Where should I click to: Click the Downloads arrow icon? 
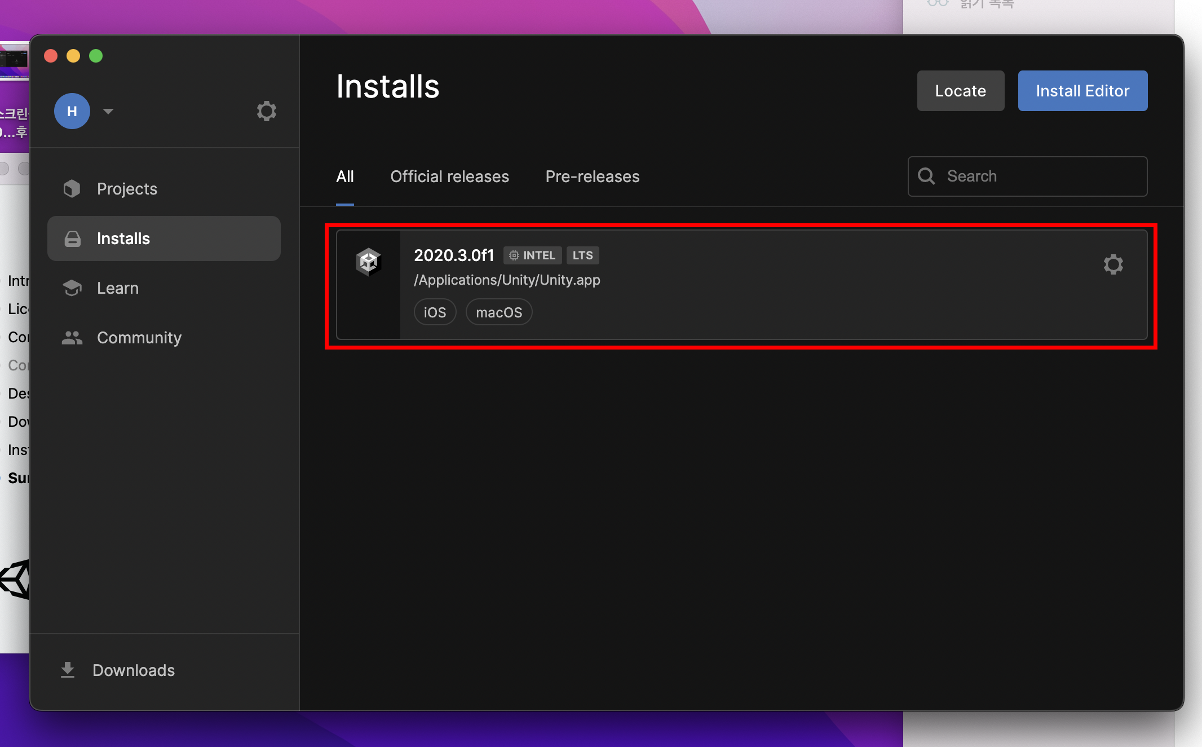coord(68,670)
